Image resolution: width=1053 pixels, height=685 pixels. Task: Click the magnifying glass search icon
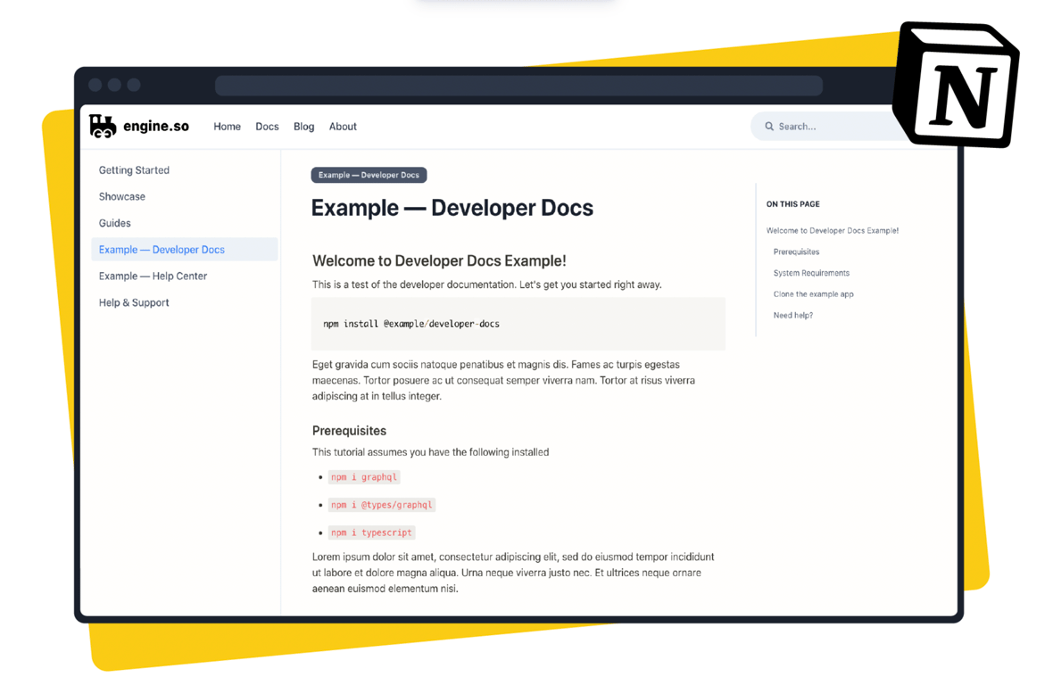(x=769, y=127)
